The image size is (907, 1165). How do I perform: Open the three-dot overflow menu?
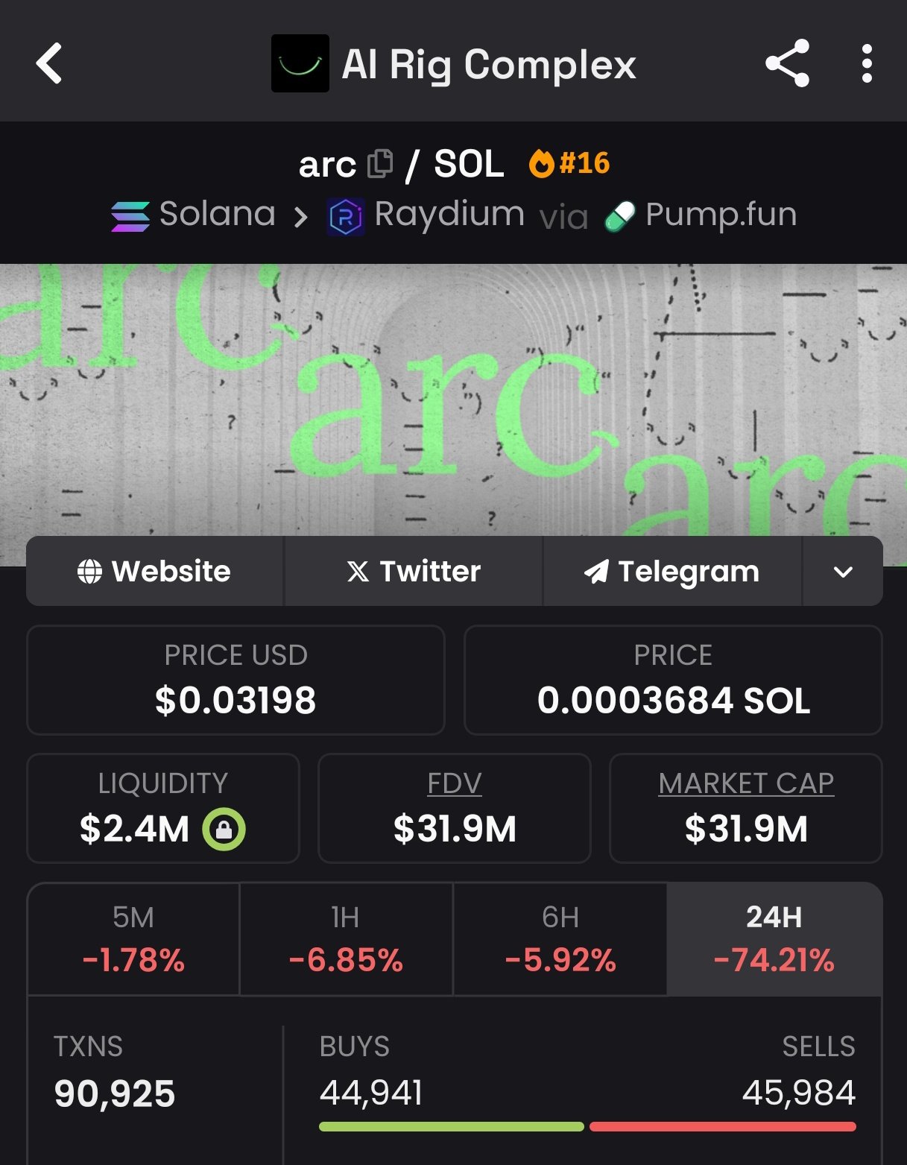click(866, 64)
